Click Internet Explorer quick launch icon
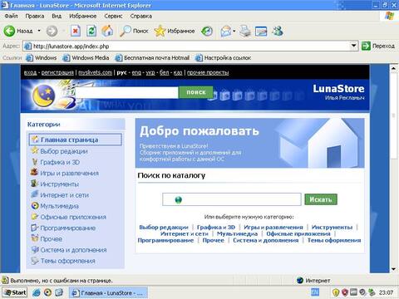 37,292
